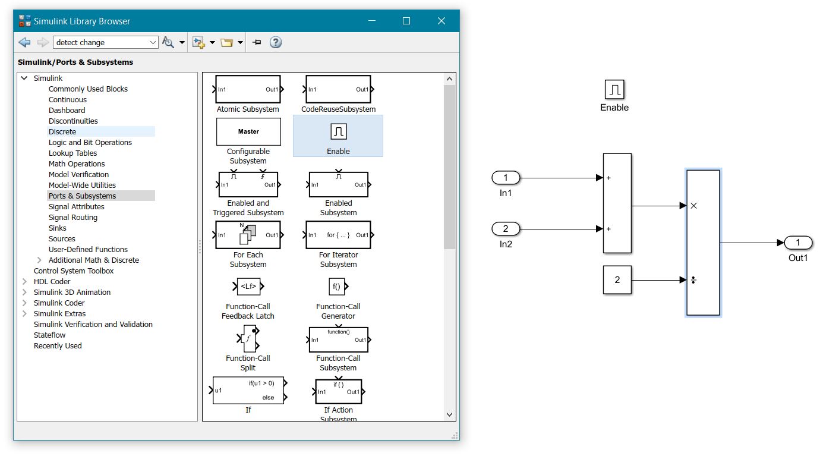Screen dimensions: 839x456
Task: Expand Additional Math & Discrete category
Action: (x=39, y=260)
